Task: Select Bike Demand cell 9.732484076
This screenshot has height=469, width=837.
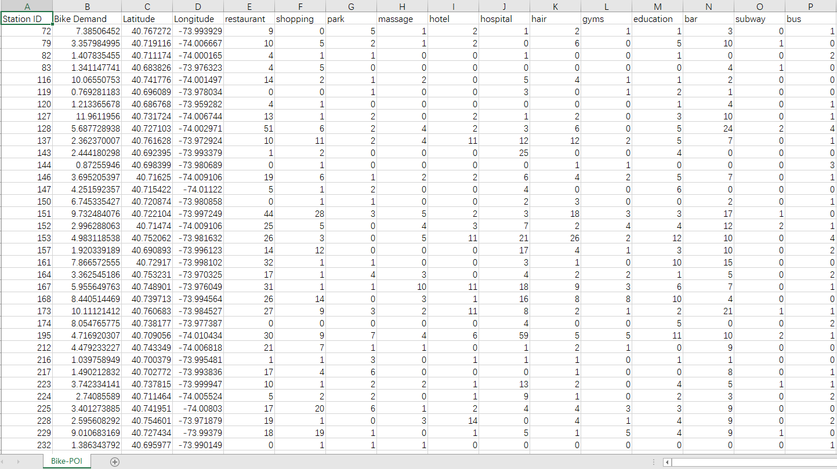Action: point(87,213)
